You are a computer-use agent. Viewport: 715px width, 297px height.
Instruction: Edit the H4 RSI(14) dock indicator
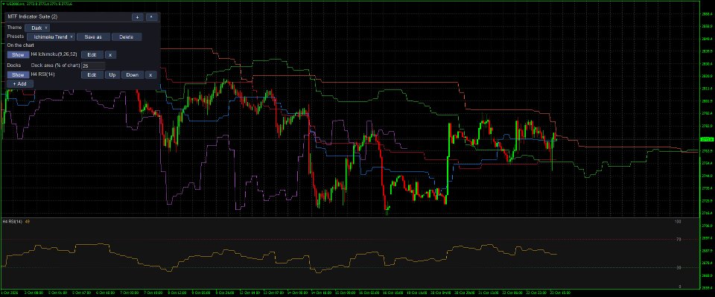pos(92,74)
